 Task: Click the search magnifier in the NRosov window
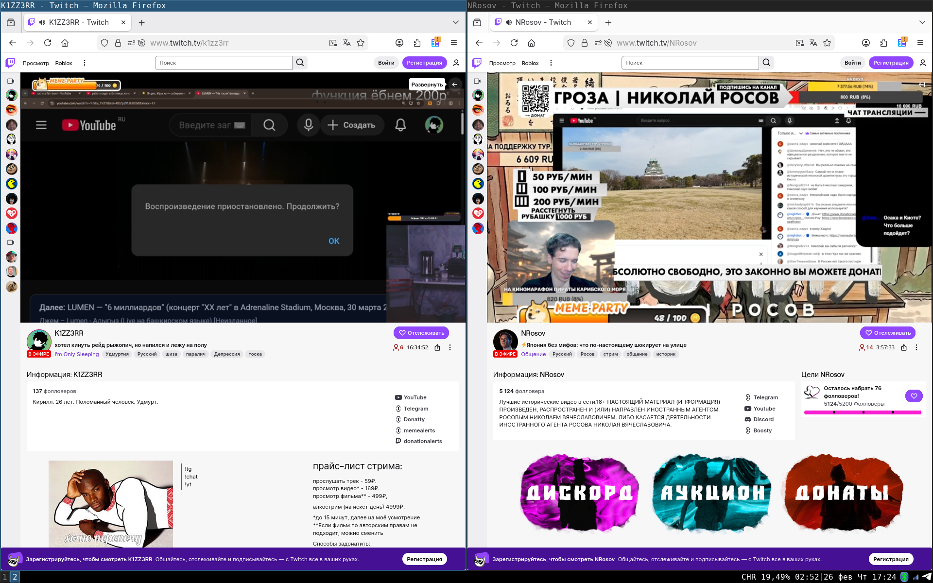(x=766, y=63)
